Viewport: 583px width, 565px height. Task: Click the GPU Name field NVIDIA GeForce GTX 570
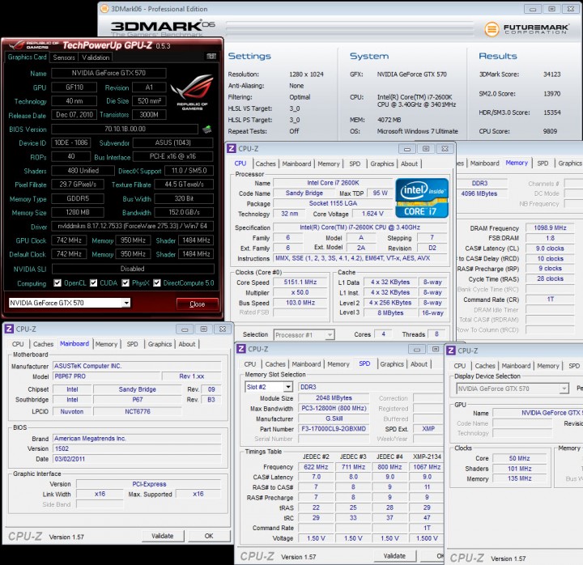click(109, 73)
